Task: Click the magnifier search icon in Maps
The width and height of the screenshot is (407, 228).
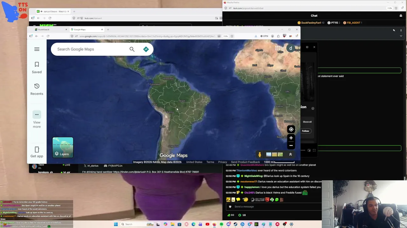Action: 132,49
